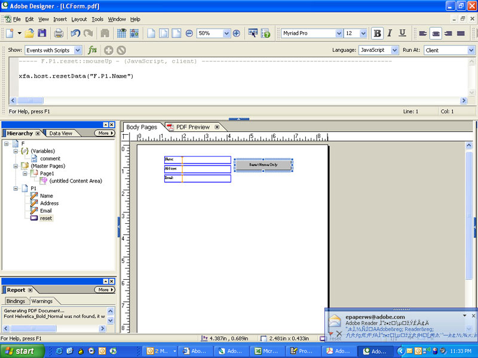The height and width of the screenshot is (358, 478).
Task: Click the script editor horizontal scrollbar thumb
Action: (30, 100)
